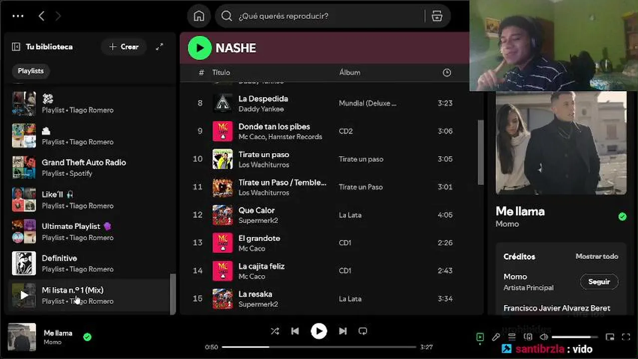This screenshot has width=638, height=359.
Task: Enter full screen mode
Action: pyautogui.click(x=626, y=337)
